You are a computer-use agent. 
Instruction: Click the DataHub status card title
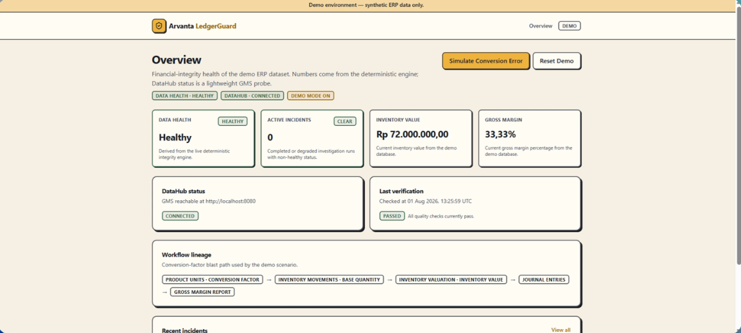[184, 191]
